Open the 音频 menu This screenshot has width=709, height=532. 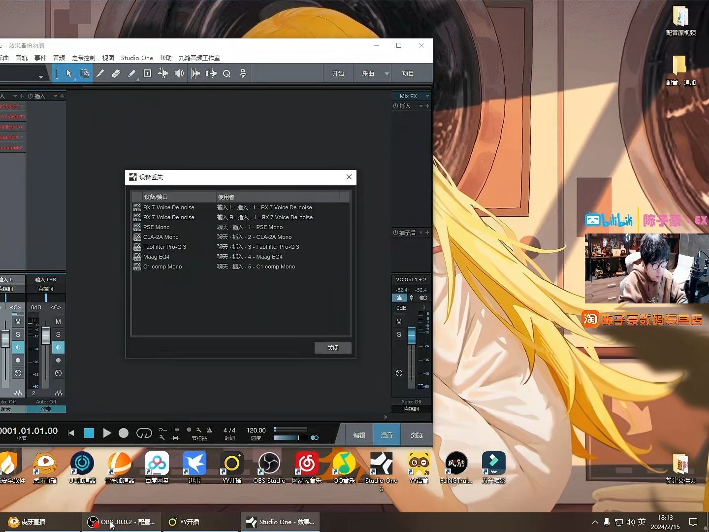[x=59, y=58]
